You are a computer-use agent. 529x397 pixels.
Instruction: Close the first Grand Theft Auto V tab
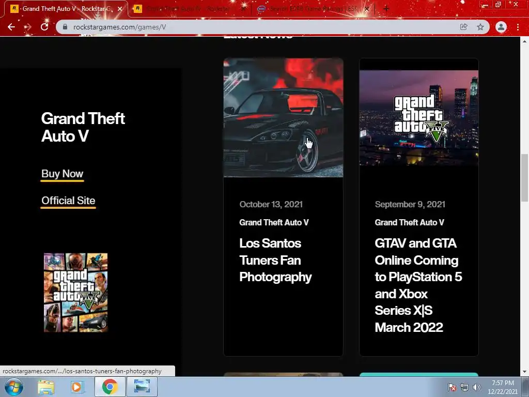tap(120, 9)
